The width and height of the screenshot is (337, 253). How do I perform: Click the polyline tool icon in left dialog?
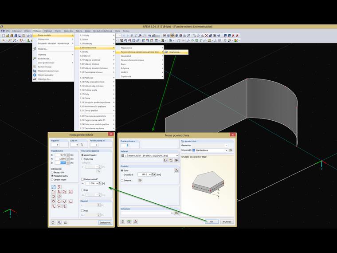pos(59,187)
